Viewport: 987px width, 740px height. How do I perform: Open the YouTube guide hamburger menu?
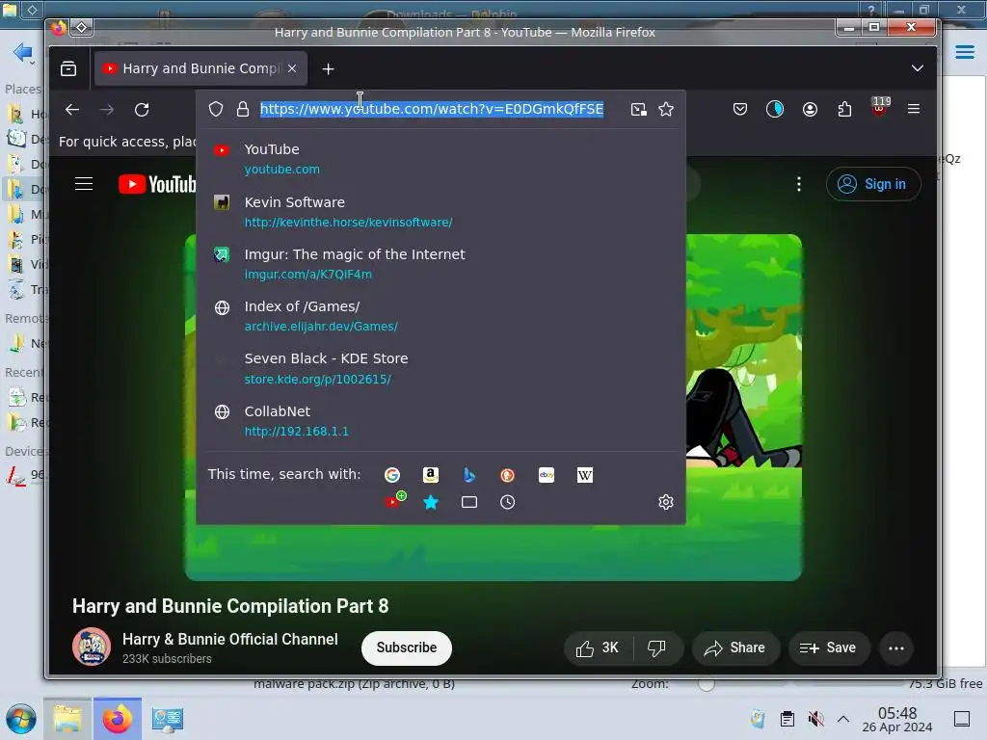click(84, 184)
